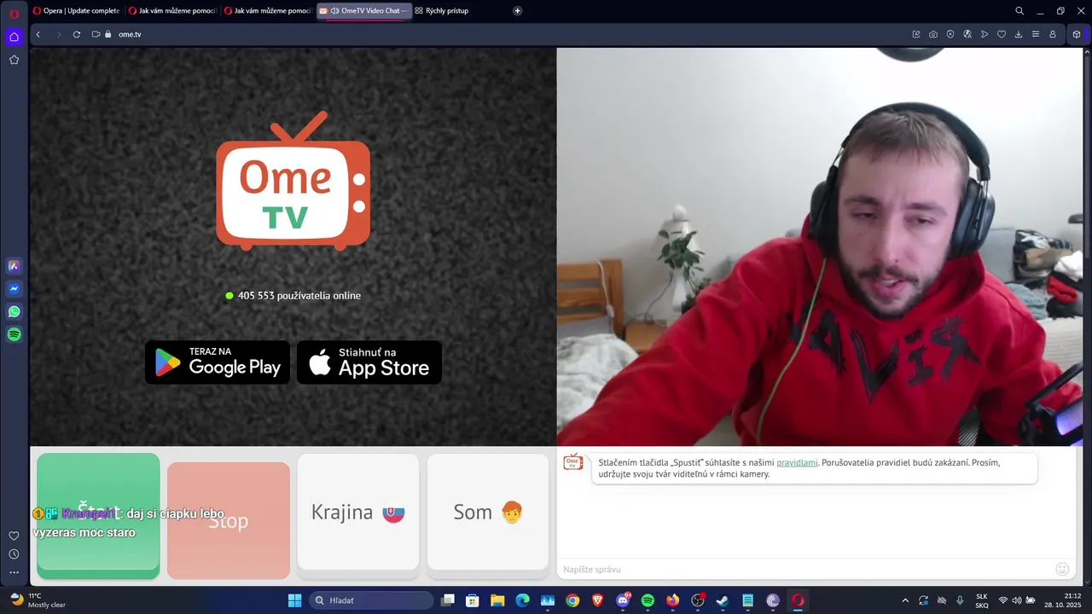Click the Google Play download badge

point(218,362)
